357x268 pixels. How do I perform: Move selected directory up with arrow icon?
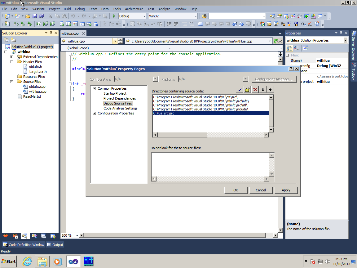270,90
